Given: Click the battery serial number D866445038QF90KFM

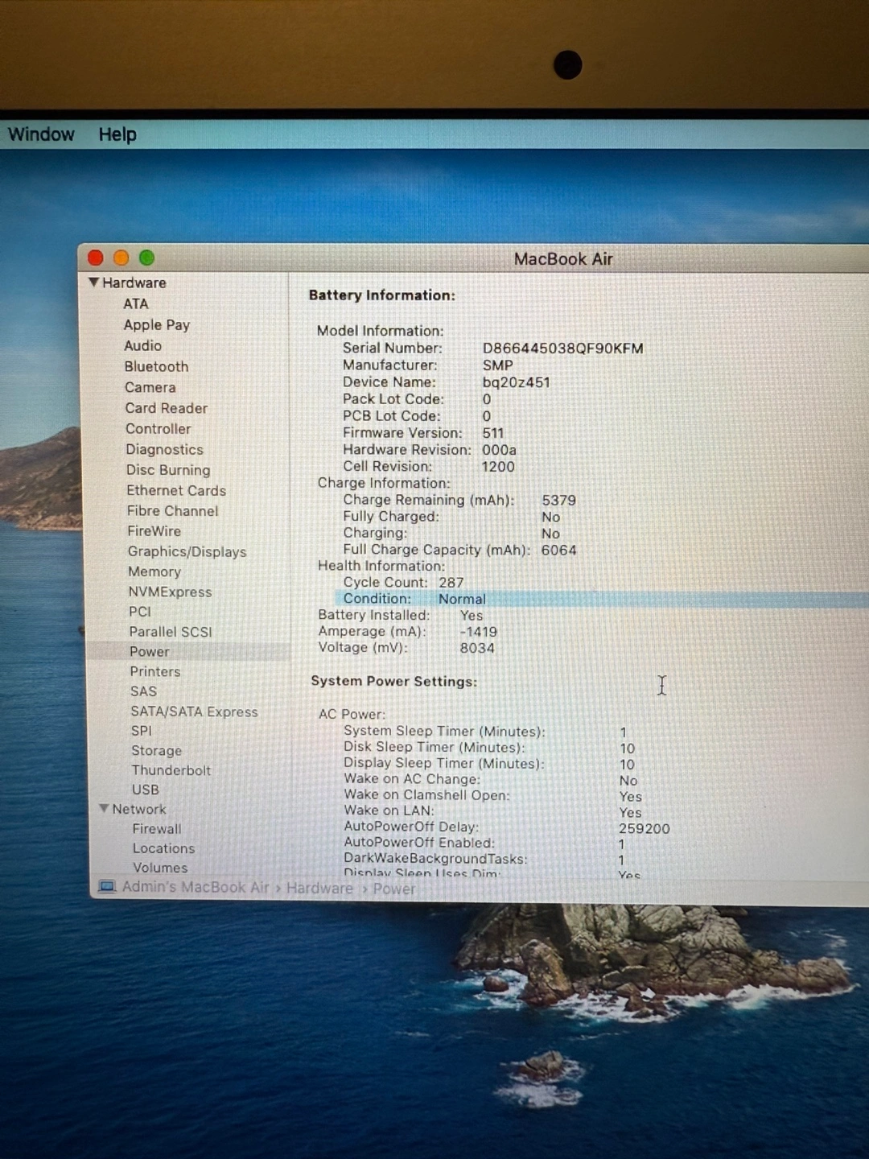Looking at the screenshot, I should pos(562,349).
